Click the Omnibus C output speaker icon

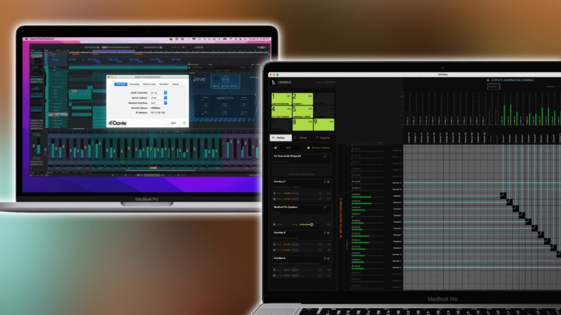click(x=275, y=199)
